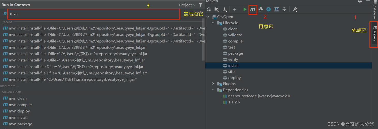Select the clean lifecycle phase

pos(233,29)
